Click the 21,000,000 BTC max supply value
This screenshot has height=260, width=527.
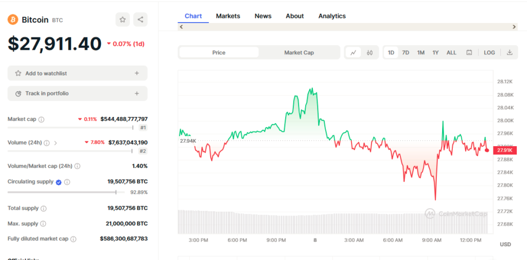pos(128,224)
